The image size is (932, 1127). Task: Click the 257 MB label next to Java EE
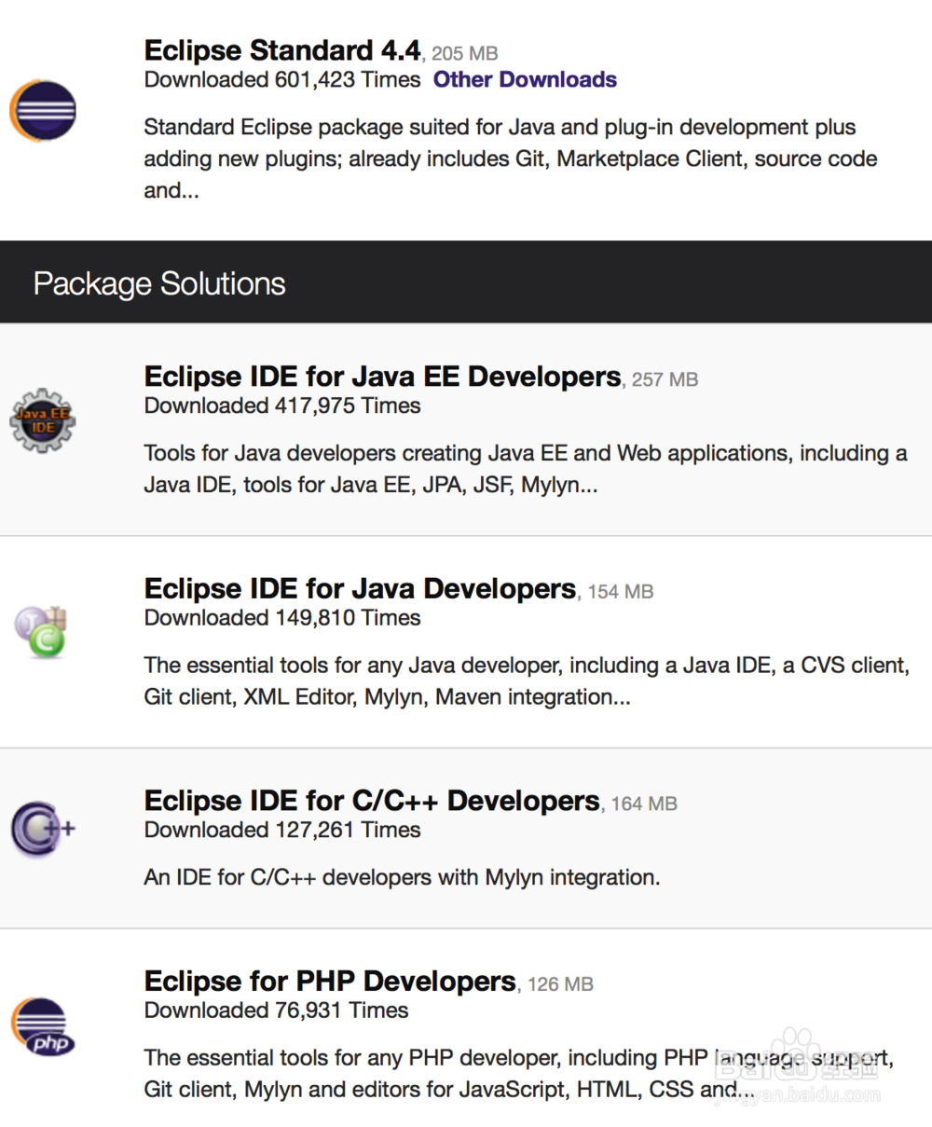coord(663,380)
